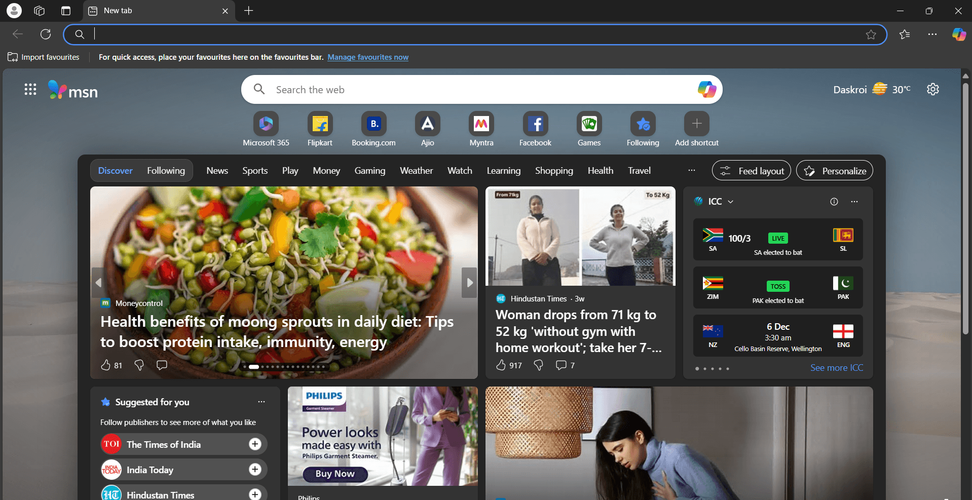Expand the ICC league dropdown
The image size is (972, 500).
[x=730, y=202]
